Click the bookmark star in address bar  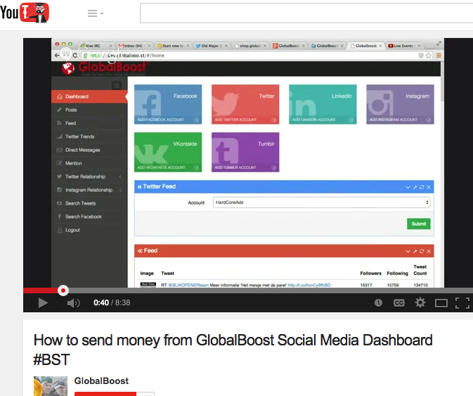(428, 56)
